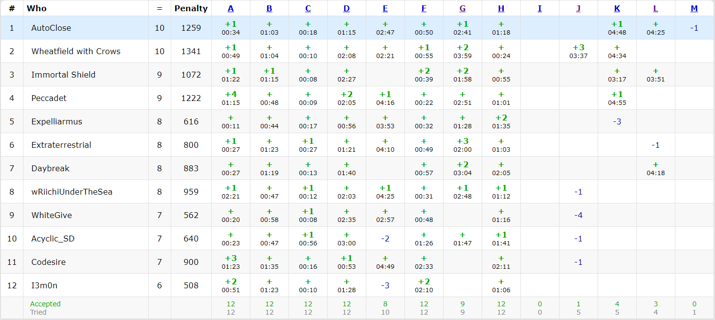The image size is (715, 320).
Task: Click problem H header link
Action: pos(501,8)
